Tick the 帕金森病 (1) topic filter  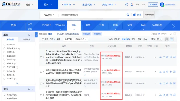coord(4,56)
